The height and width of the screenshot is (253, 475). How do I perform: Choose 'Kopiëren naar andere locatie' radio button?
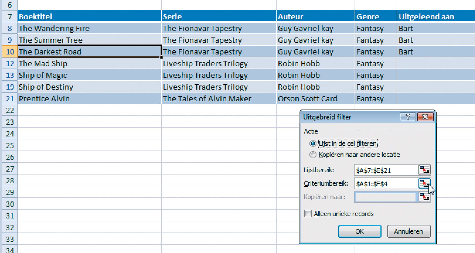pos(313,155)
